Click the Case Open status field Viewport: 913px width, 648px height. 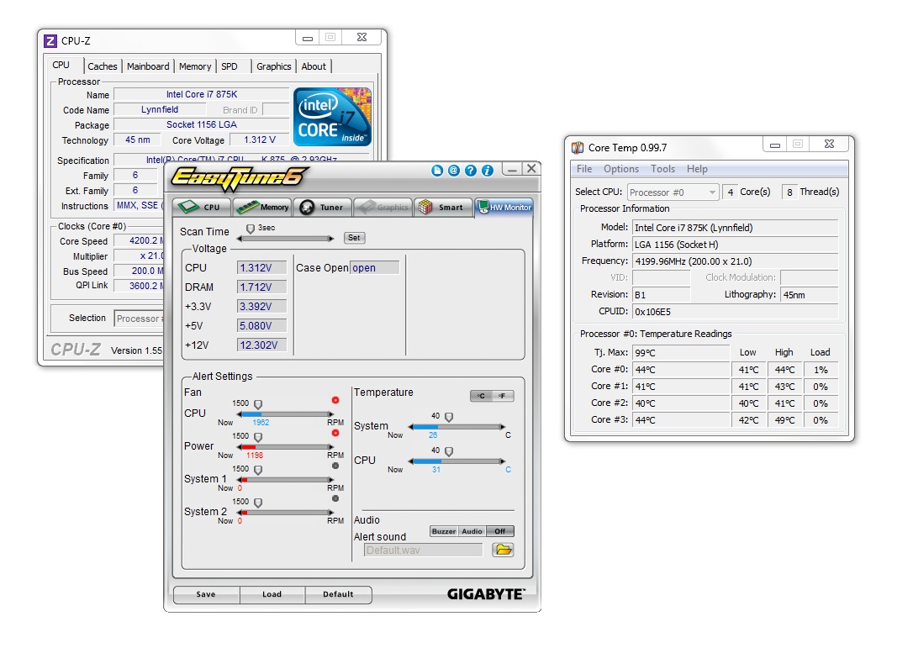[x=374, y=268]
